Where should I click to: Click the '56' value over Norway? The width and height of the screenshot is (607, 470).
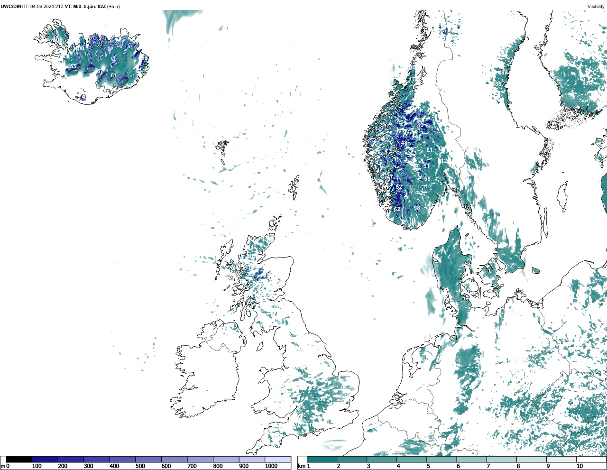pos(427,179)
